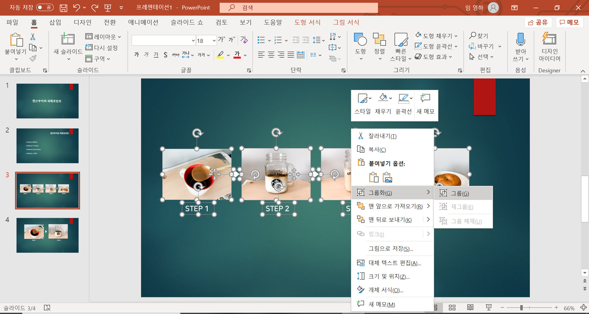Switch to slide sorter view icon
Image resolution: width=589 pixels, height=314 pixels.
pos(452,308)
